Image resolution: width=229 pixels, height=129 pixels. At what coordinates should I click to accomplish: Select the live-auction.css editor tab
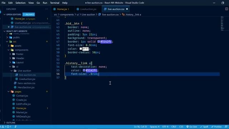pyautogui.click(x=116, y=9)
